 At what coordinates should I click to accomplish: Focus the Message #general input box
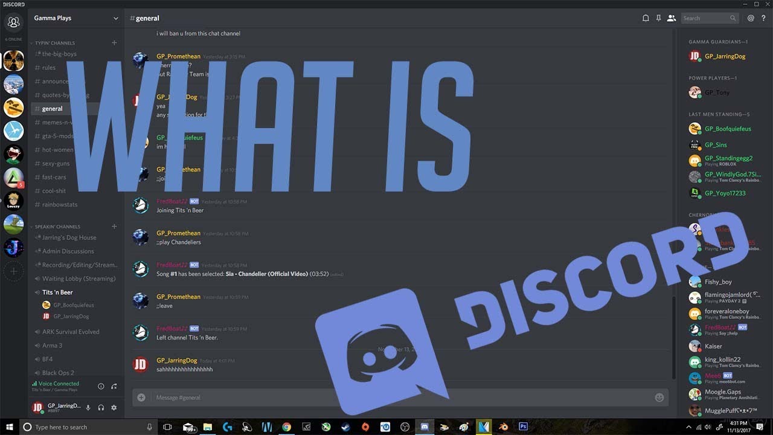point(400,398)
